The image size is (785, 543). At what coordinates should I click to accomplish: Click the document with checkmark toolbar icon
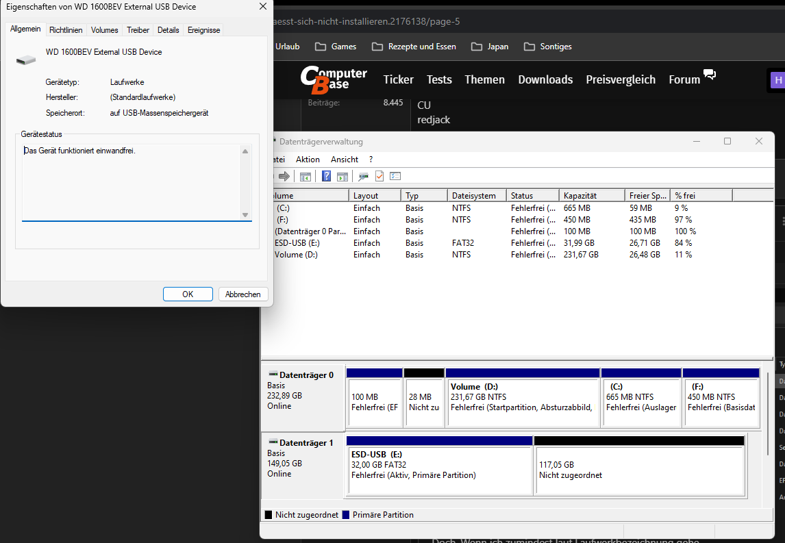click(379, 176)
